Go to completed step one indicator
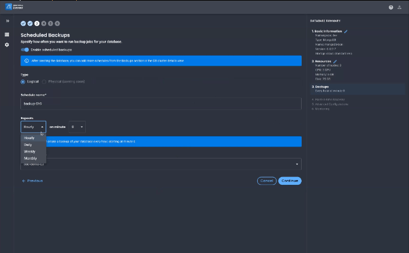 click(23, 23)
